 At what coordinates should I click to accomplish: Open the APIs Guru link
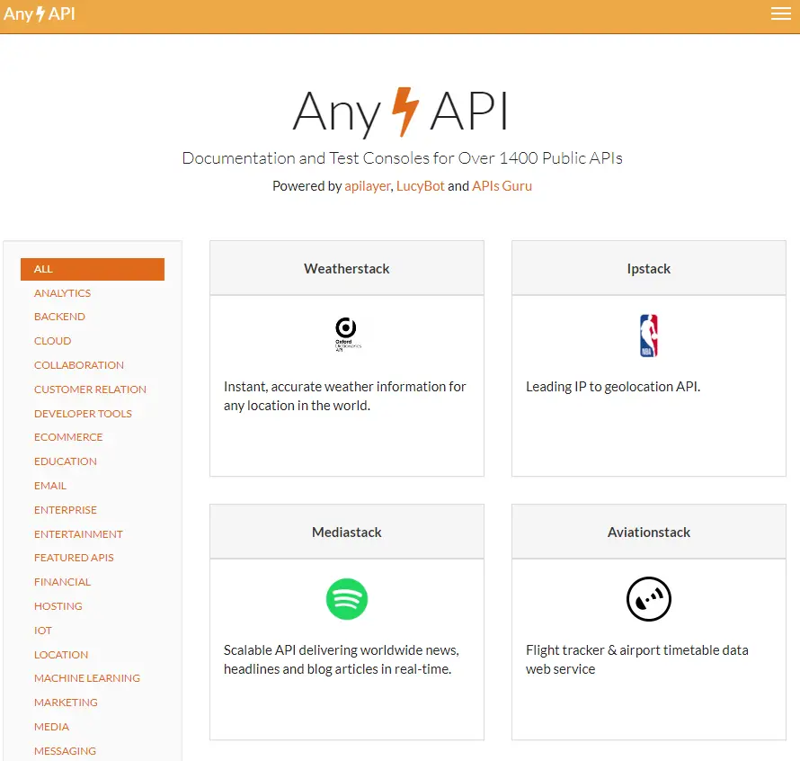pos(502,187)
